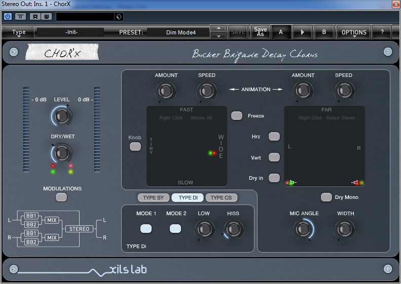This screenshot has width=401, height=284.
Task: Switch to TYPE DI tab
Action: coord(188,197)
